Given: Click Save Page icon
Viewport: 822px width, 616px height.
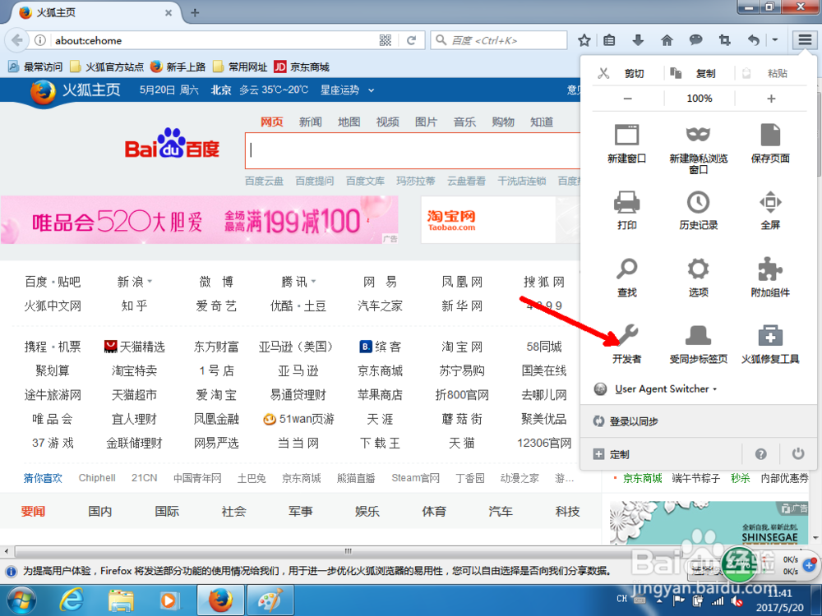Looking at the screenshot, I should tap(770, 136).
